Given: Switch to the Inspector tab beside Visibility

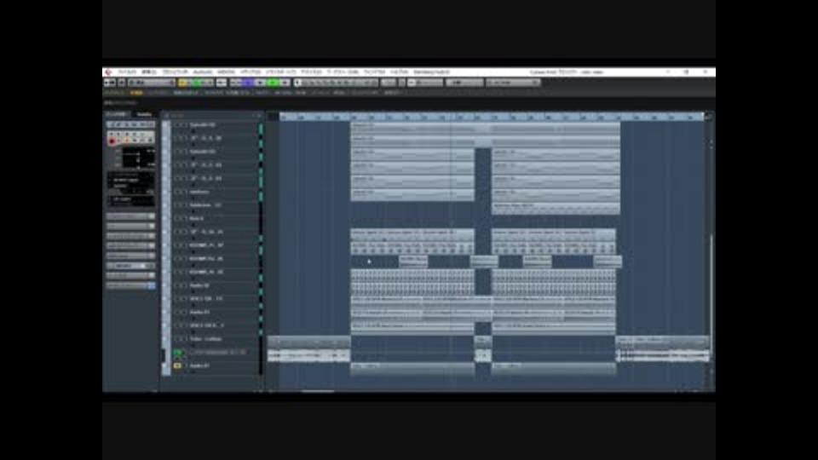Looking at the screenshot, I should tap(117, 115).
